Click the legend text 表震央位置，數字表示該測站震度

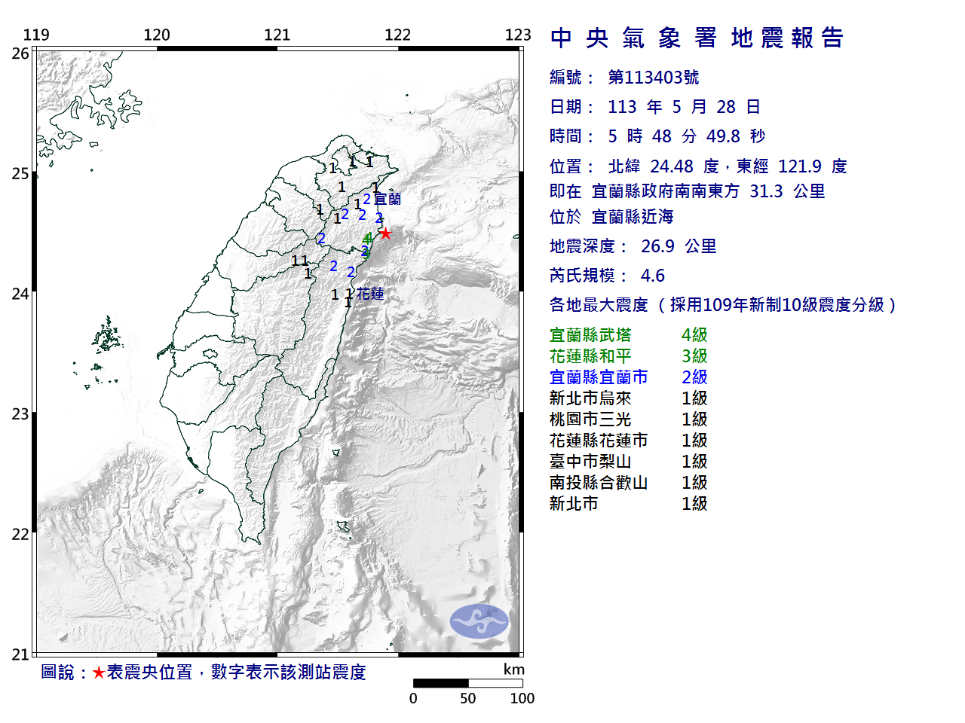(236, 673)
